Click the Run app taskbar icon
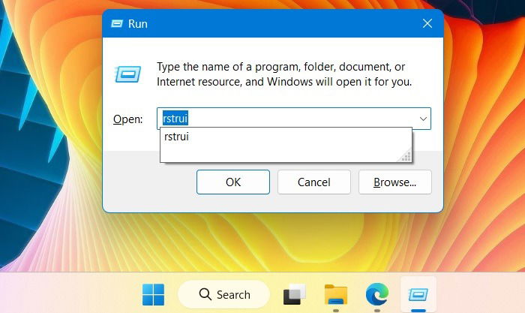525x313 pixels. (x=418, y=294)
